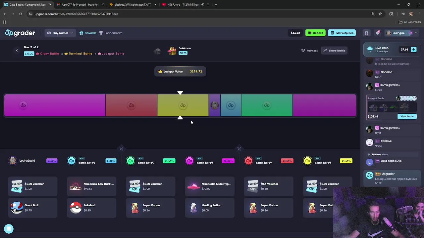Open the All Bookmarks folder
The width and height of the screenshot is (424, 238).
tap(410, 22)
